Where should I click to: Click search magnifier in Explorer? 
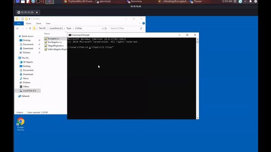click(141, 28)
